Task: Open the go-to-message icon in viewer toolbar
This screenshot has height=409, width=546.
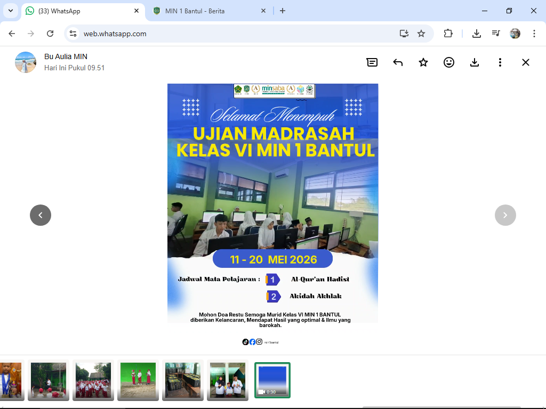Action: (x=372, y=62)
